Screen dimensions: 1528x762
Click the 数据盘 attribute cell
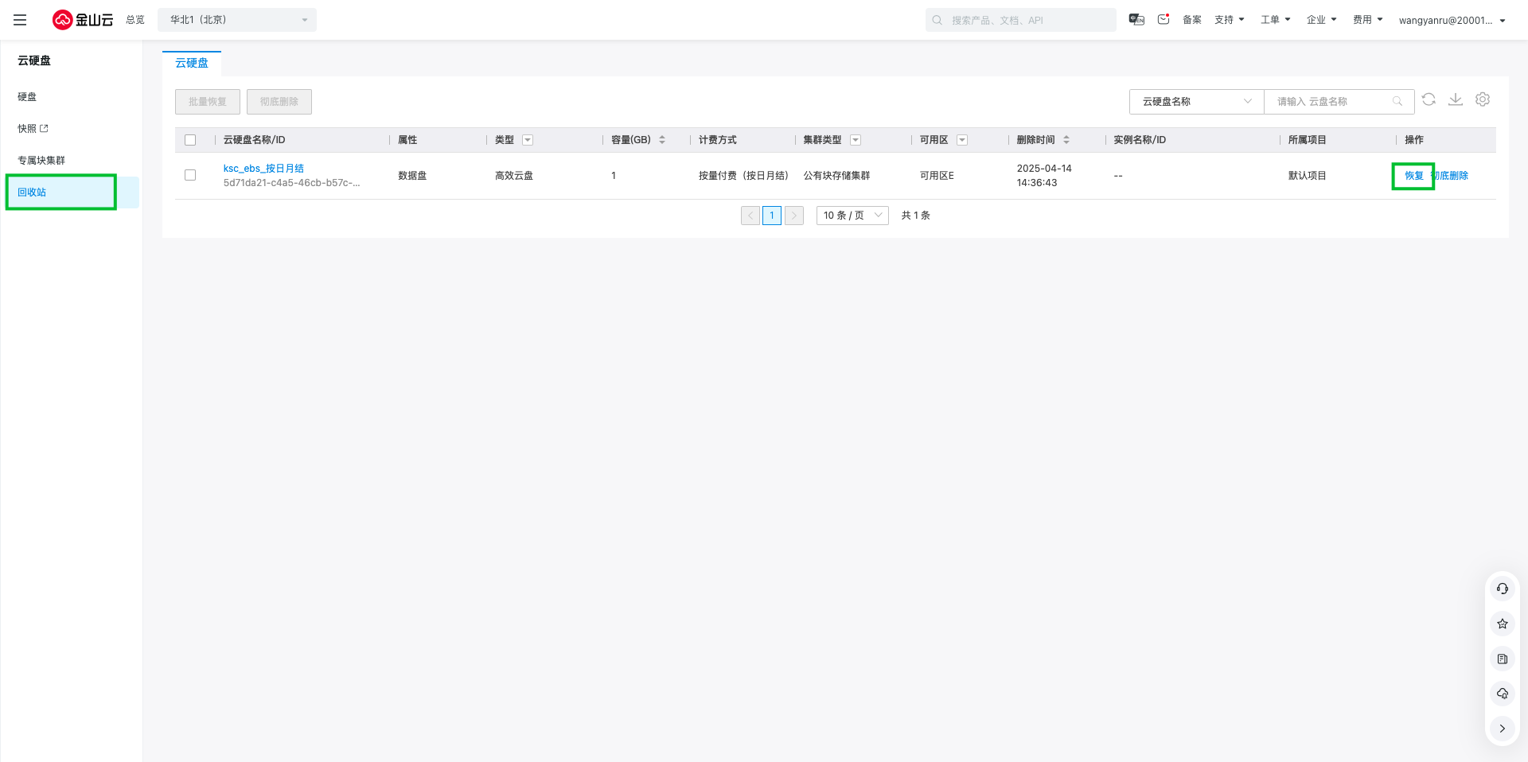pyautogui.click(x=412, y=176)
